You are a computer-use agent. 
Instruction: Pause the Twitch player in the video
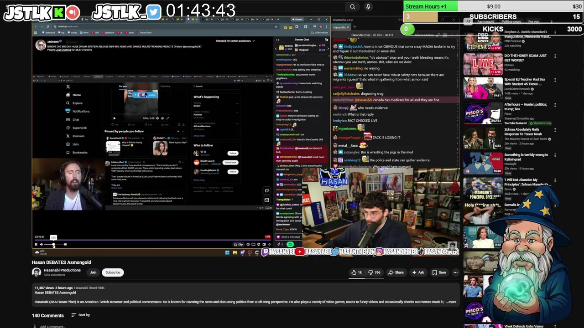coord(36,245)
